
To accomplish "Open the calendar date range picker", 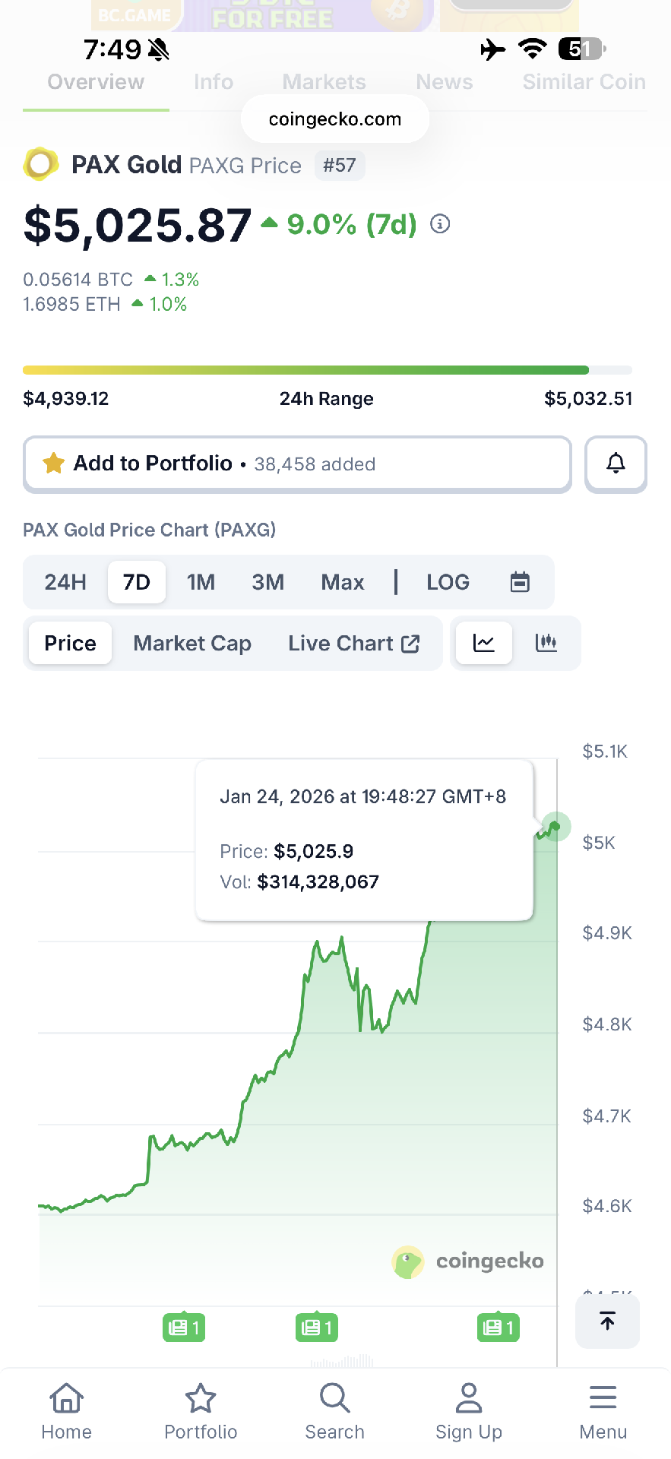I will (520, 582).
